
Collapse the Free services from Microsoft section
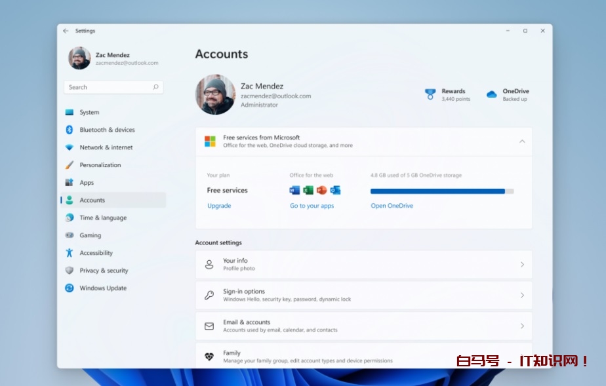[x=522, y=142]
